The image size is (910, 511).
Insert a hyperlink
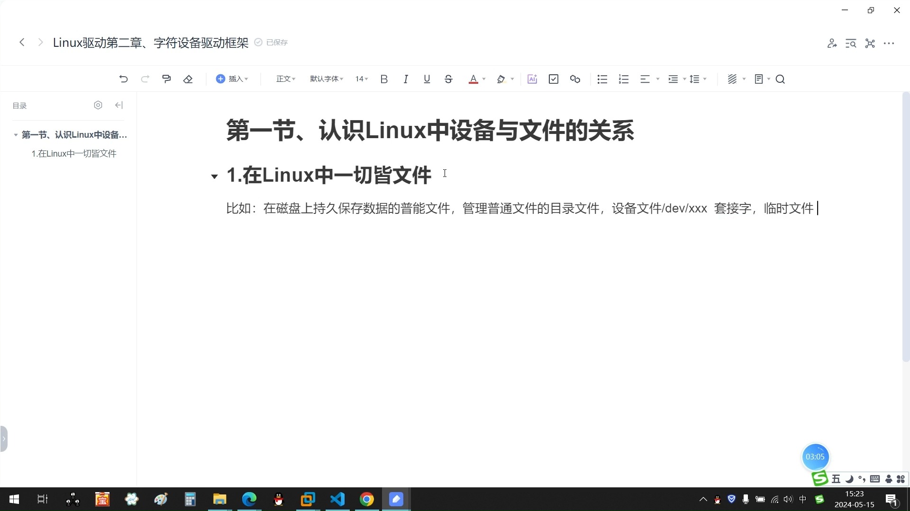(575, 79)
